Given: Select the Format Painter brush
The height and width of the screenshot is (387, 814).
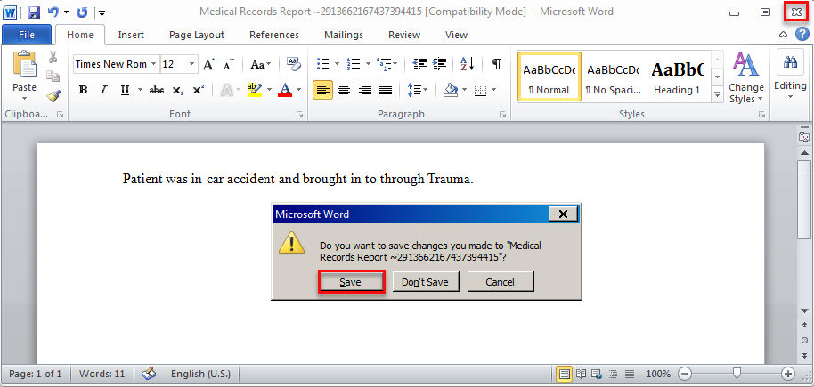Looking at the screenshot, I should 53,95.
